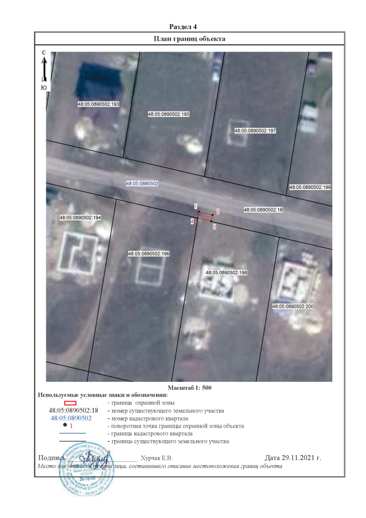
Task: Click the blue quarter number on the road
Action: pyautogui.click(x=142, y=184)
